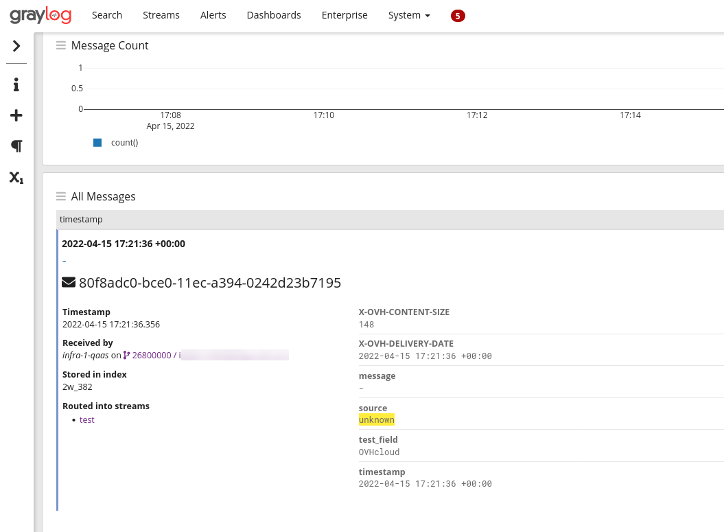Collapse message row by clicking timestamp 17:21:36
The height and width of the screenshot is (532, 724).
[124, 244]
